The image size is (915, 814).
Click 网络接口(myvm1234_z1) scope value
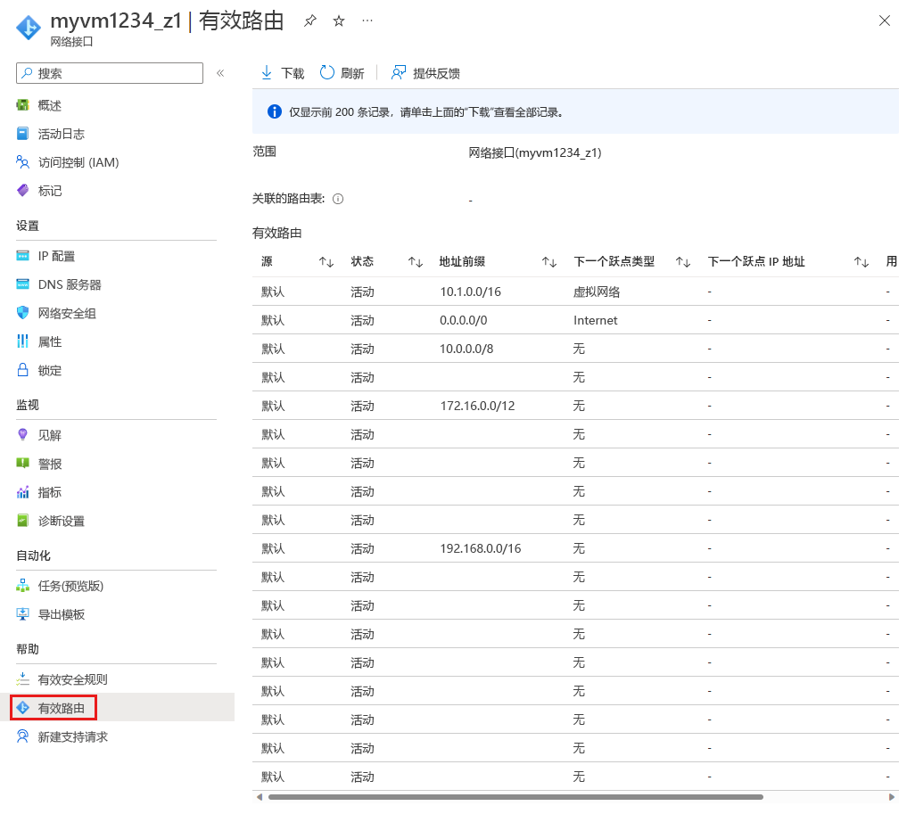(534, 152)
